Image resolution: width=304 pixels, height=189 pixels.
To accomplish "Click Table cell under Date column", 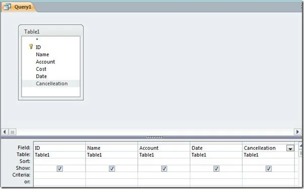I will 216,155.
